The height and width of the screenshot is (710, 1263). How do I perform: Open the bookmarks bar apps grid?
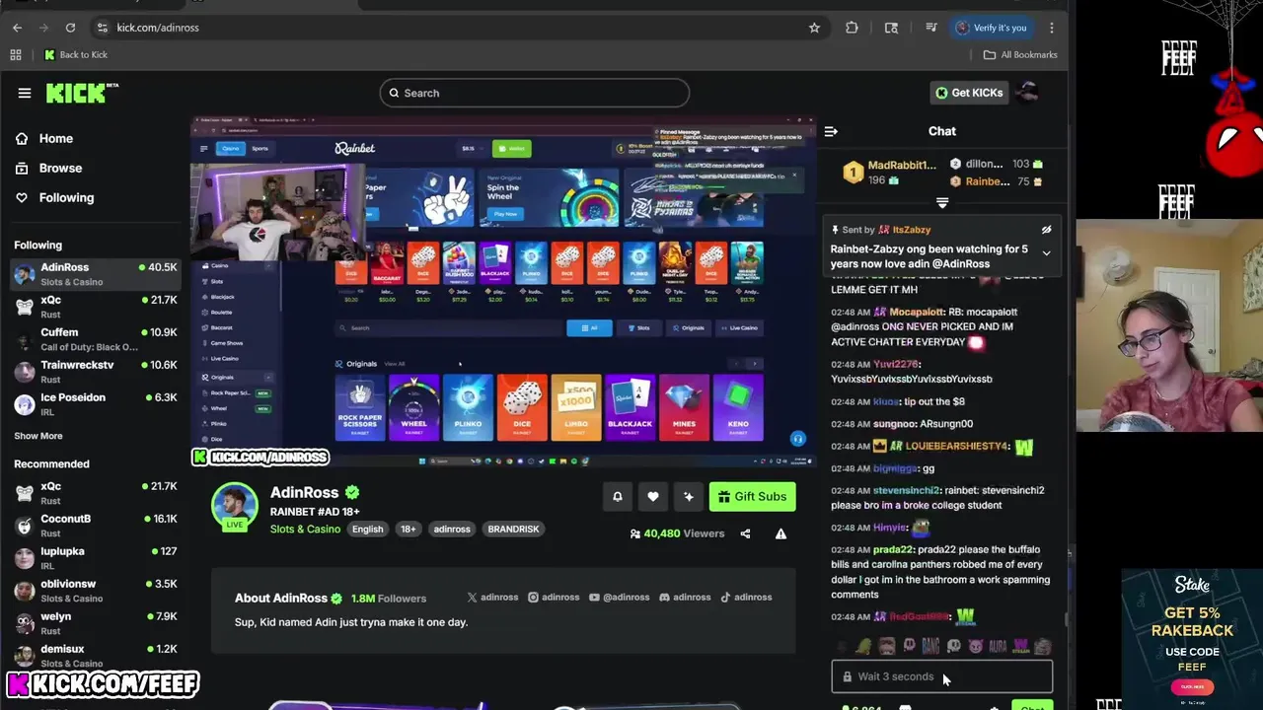[16, 55]
